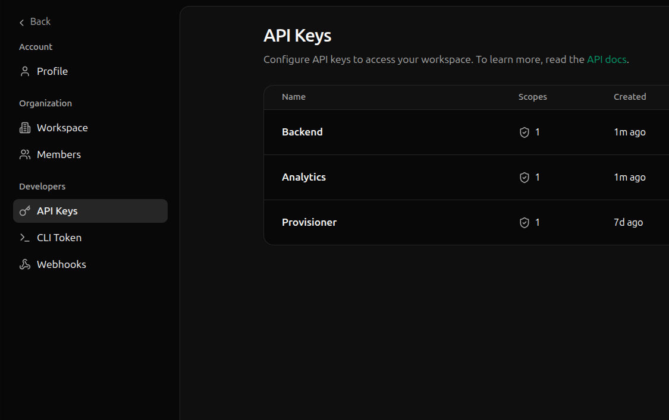Click the Analytics key scope shield icon
The width and height of the screenshot is (669, 420).
point(524,178)
